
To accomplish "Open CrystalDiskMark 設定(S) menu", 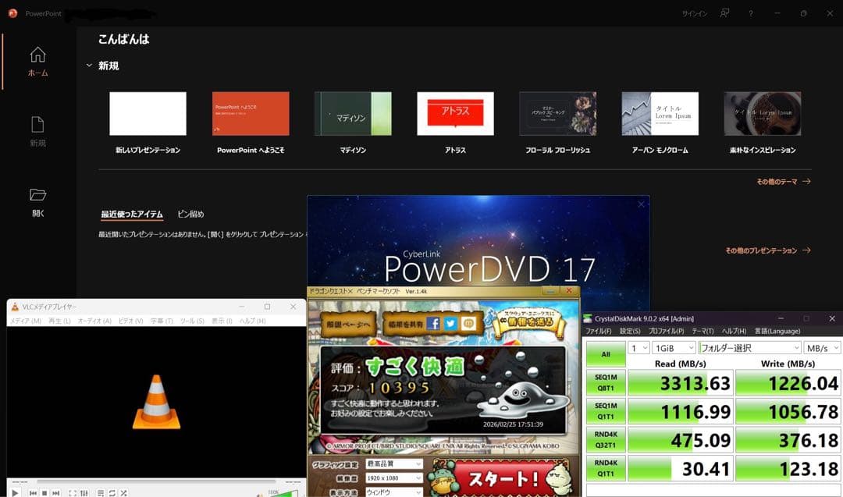I will click(630, 331).
